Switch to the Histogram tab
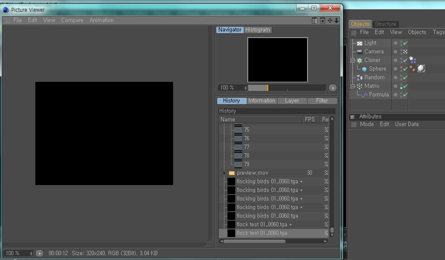Image resolution: width=445 pixels, height=260 pixels. (x=258, y=30)
